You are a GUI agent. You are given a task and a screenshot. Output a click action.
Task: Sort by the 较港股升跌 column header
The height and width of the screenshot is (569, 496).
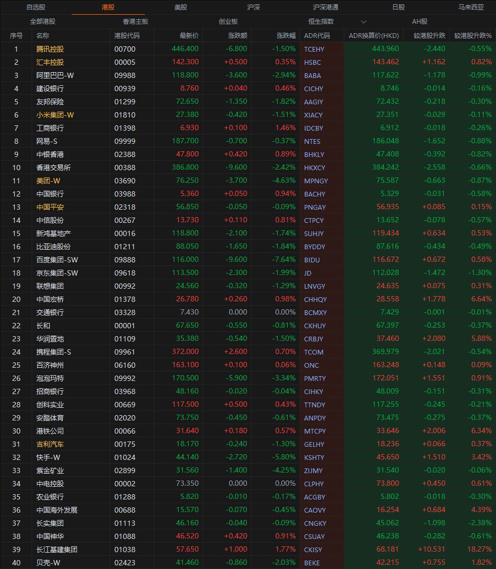pyautogui.click(x=430, y=36)
